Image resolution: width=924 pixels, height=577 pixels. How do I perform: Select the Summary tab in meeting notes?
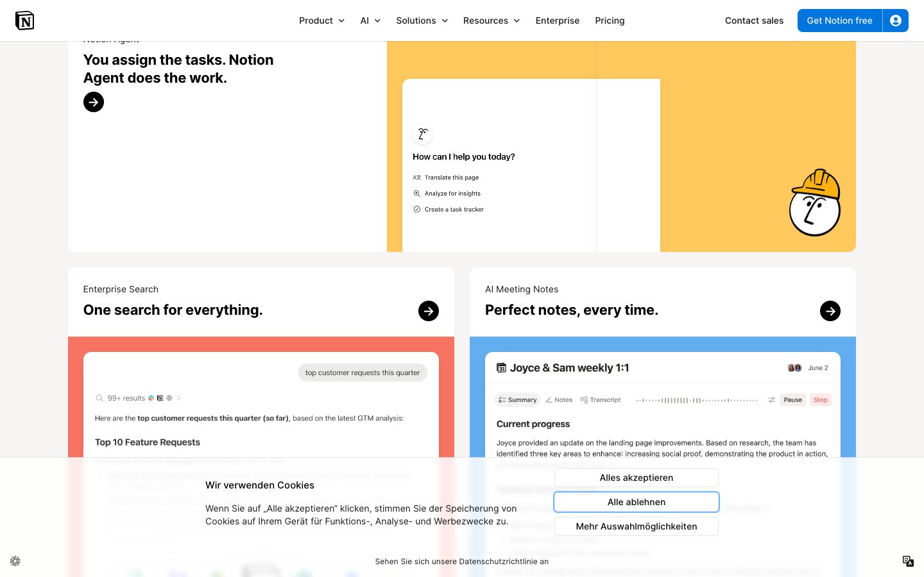coord(518,399)
